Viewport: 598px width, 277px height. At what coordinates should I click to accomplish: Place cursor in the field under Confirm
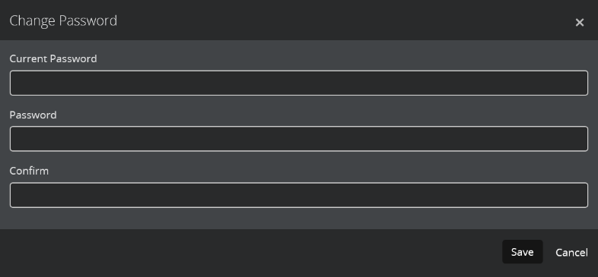(x=298, y=195)
